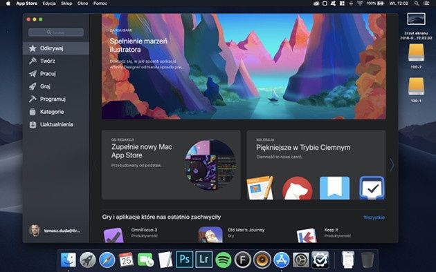Click the Keep It app icon
Screen dimensions: 436x272
(x=307, y=235)
